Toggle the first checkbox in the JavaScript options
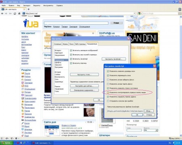Image resolution: width=182 pixels, height=145 pixels. click(x=108, y=71)
